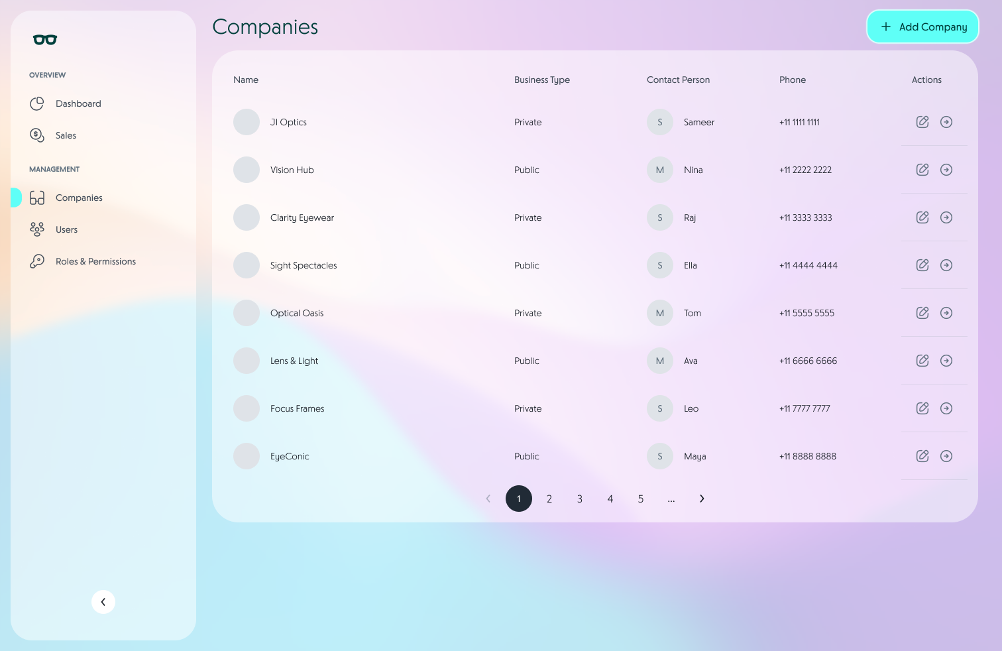This screenshot has width=1002, height=651.
Task: Click the glasses logo icon
Action: tap(45, 40)
